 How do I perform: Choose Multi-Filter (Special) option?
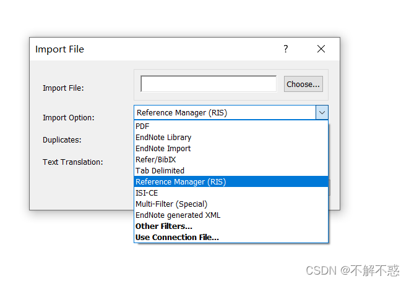coord(231,204)
